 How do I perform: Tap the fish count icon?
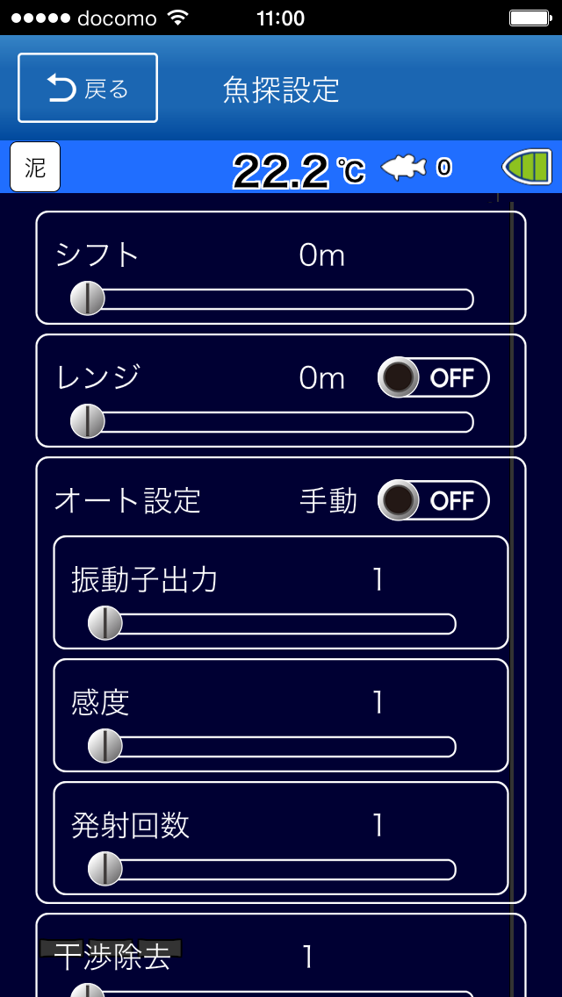point(404,167)
